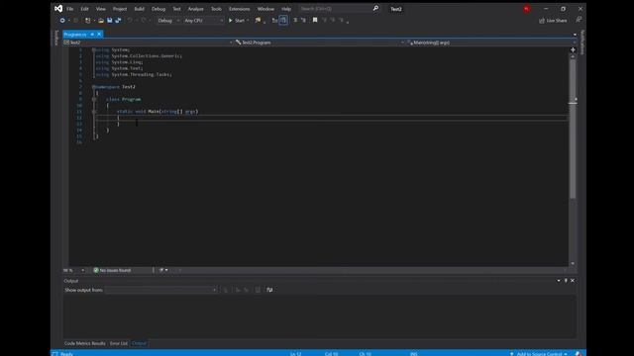
Task: Click the Visual Studio logo icon
Action: coord(58,9)
